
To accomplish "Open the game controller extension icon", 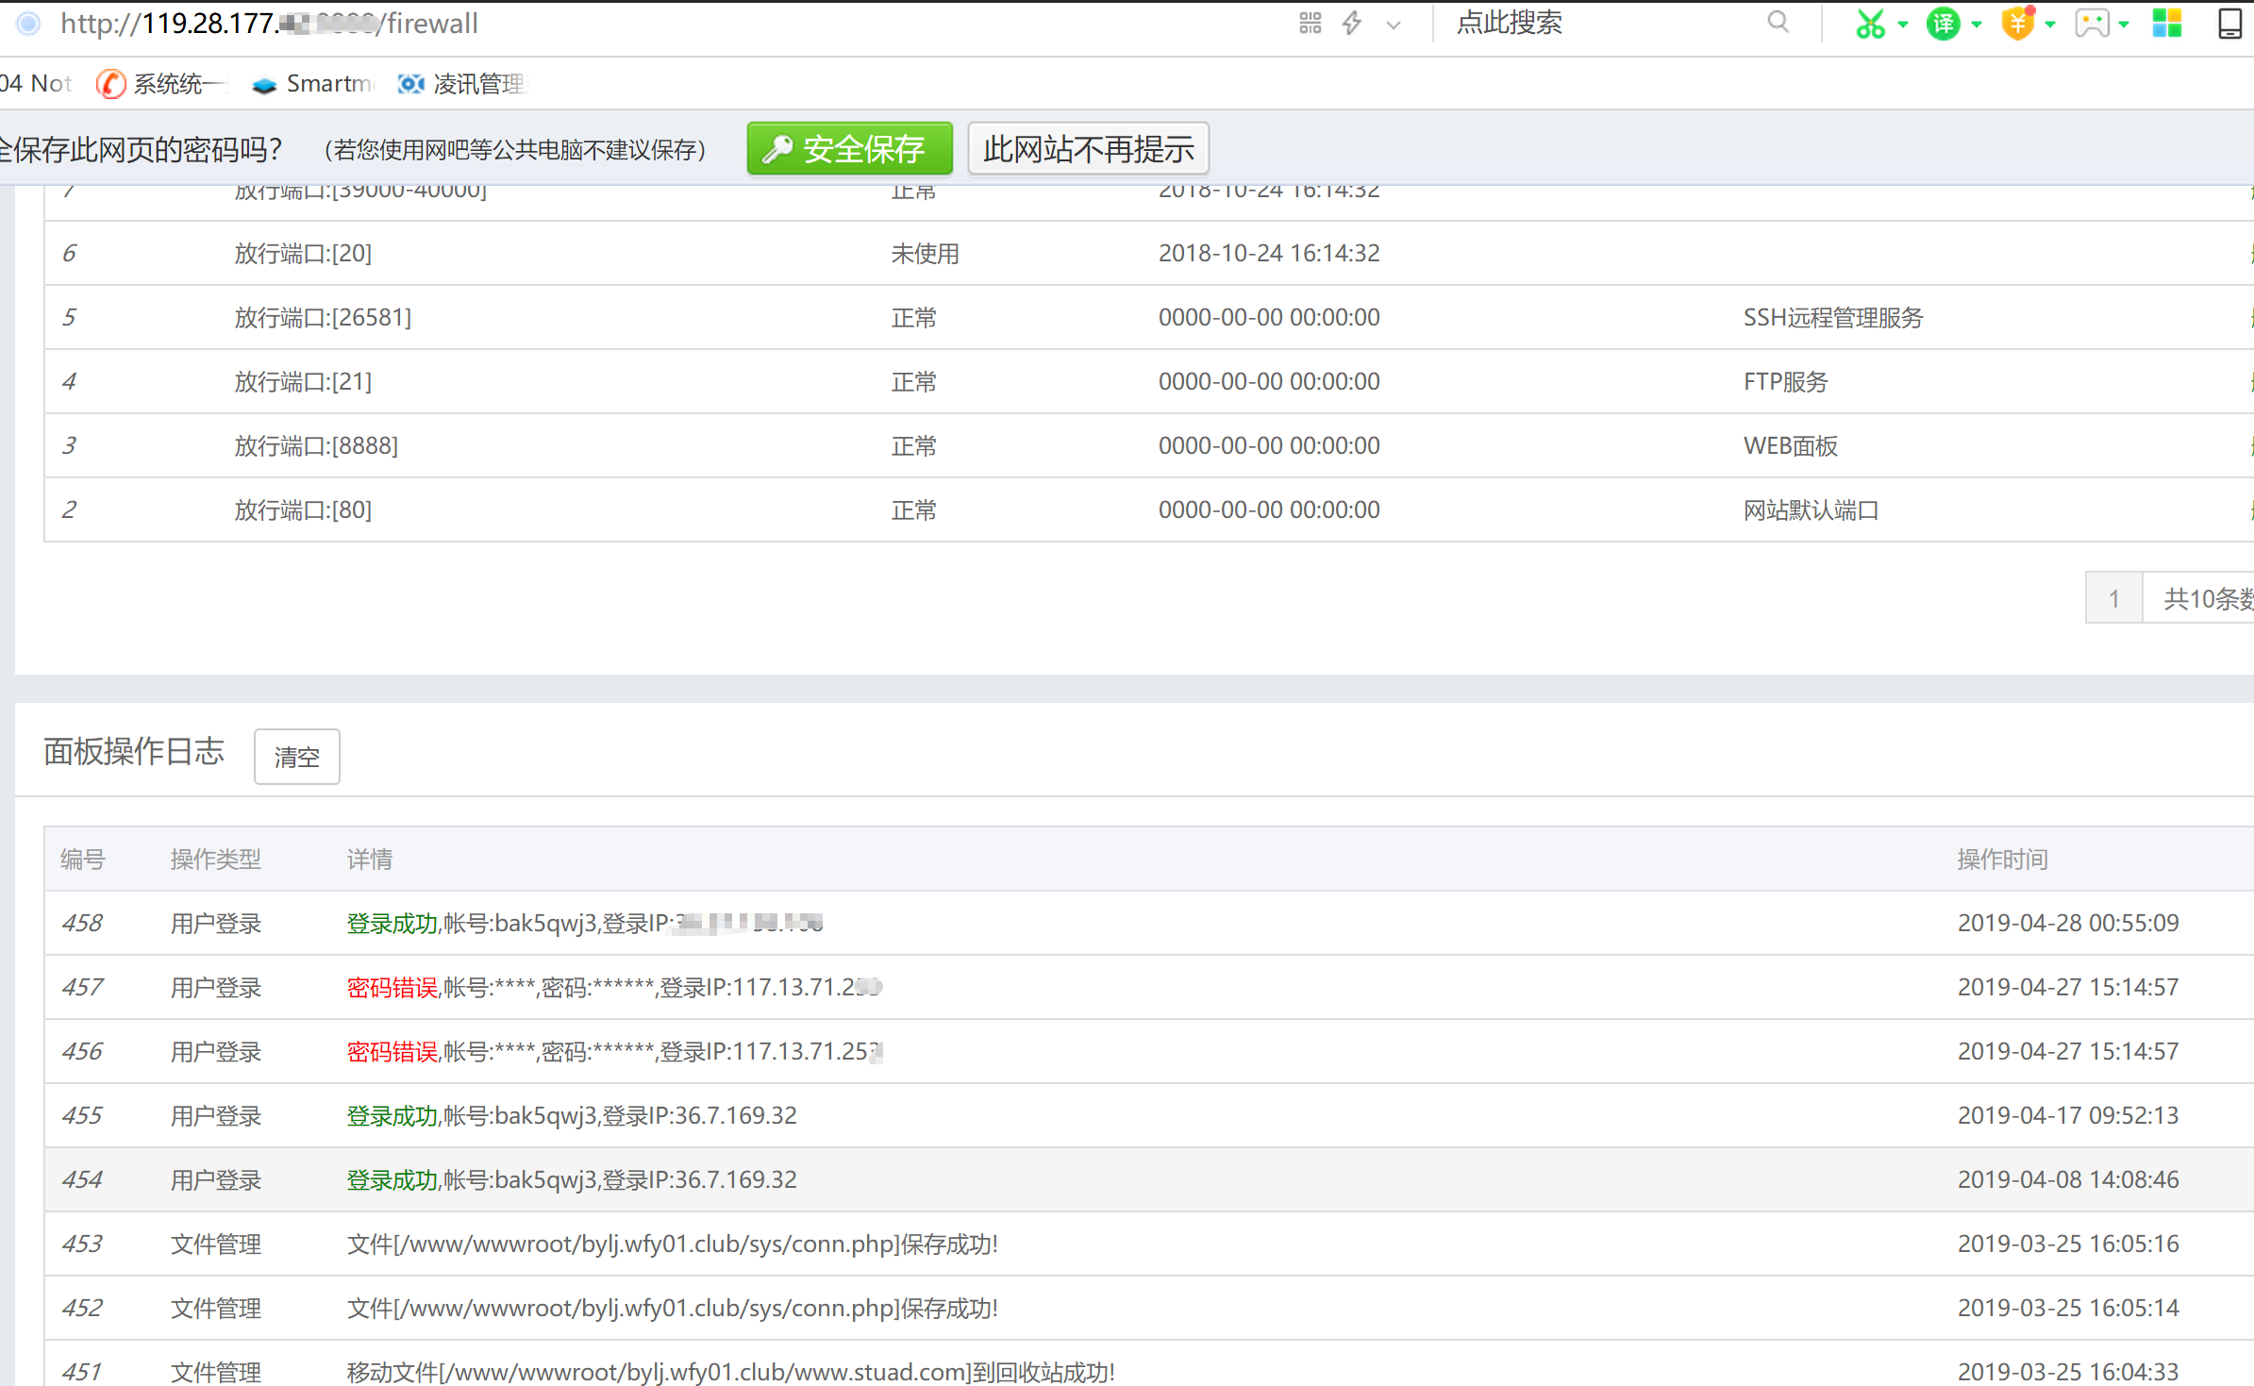I will 2092,24.
